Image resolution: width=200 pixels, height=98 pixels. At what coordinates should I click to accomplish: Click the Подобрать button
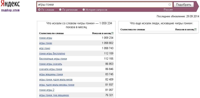click(183, 5)
